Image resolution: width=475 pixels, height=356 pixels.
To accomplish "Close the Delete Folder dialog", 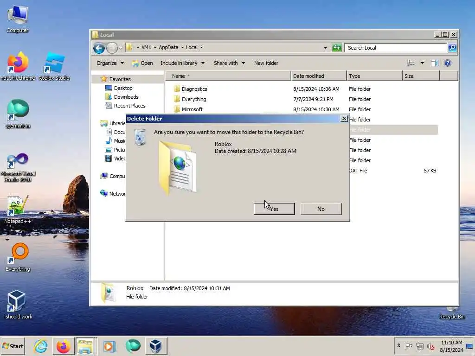I will point(344,119).
